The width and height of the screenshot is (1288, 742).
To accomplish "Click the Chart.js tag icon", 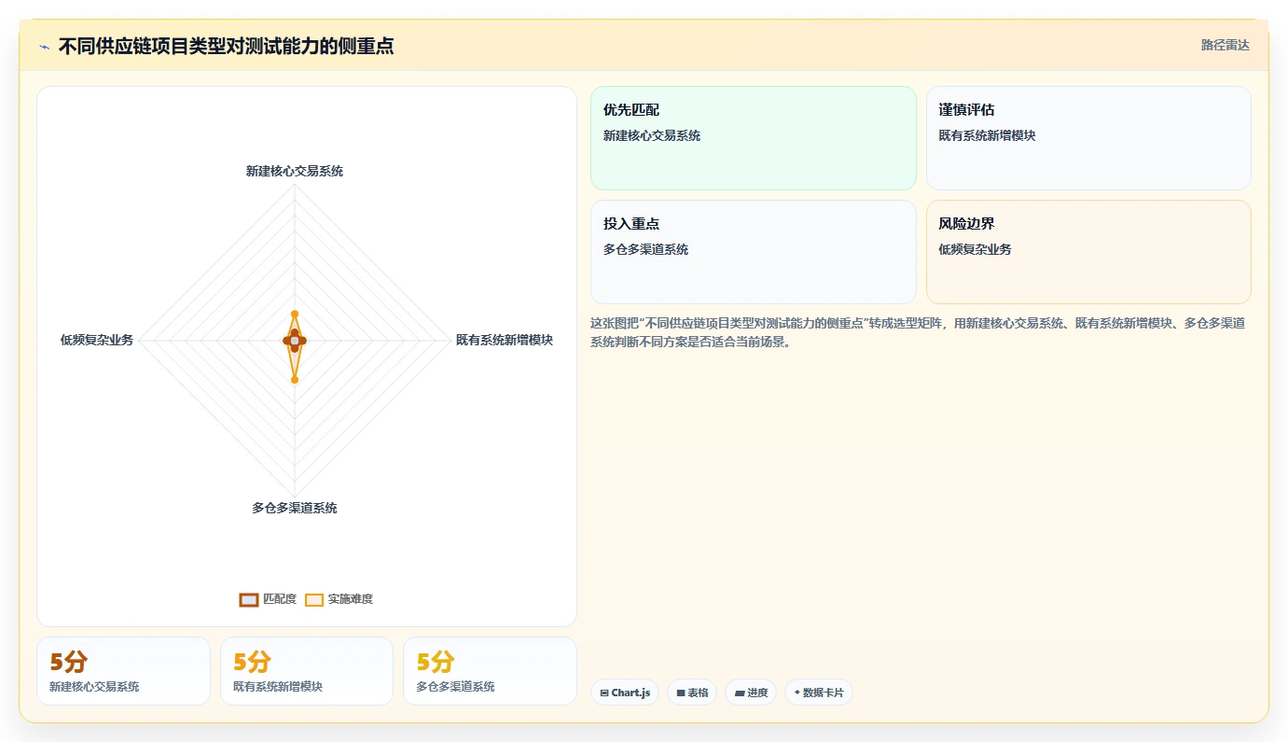I will click(x=604, y=693).
